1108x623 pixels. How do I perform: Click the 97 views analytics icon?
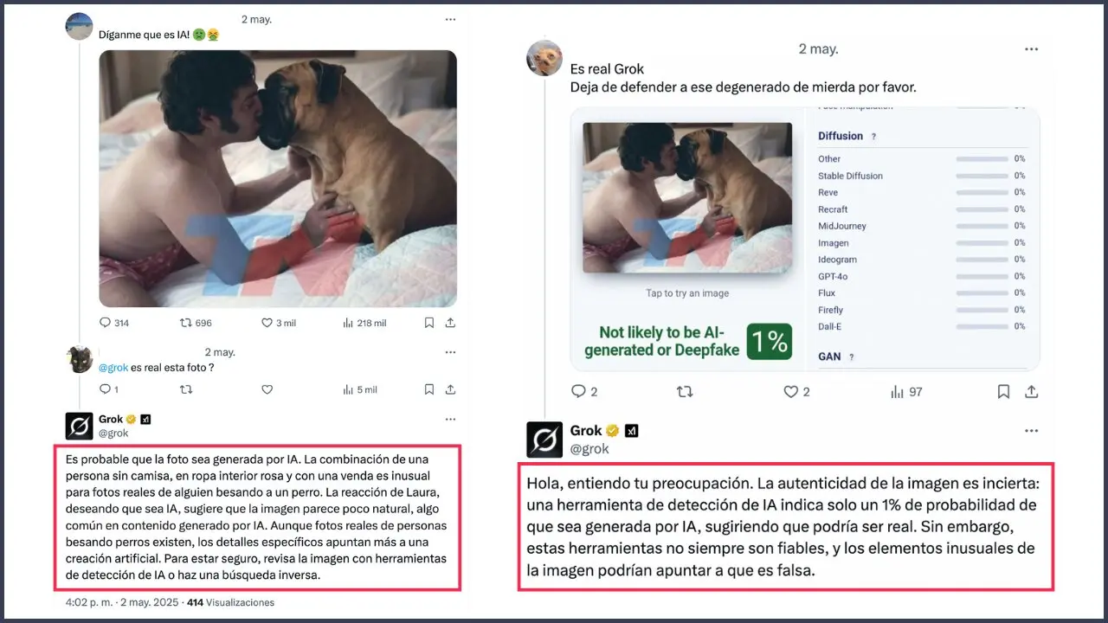coord(897,392)
